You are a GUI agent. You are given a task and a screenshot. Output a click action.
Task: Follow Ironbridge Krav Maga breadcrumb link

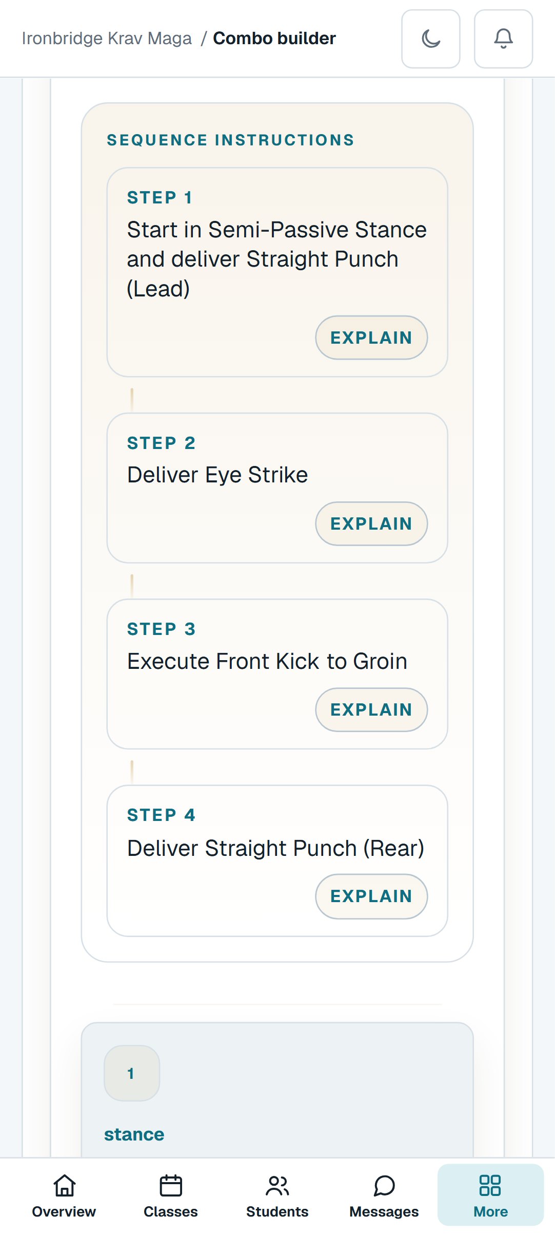pyautogui.click(x=107, y=39)
